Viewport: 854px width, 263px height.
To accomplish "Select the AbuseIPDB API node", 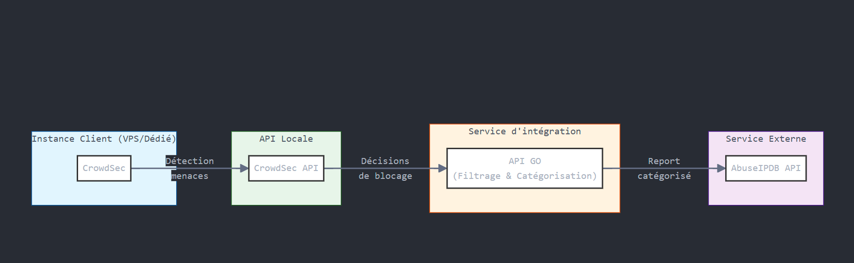I will coord(766,168).
